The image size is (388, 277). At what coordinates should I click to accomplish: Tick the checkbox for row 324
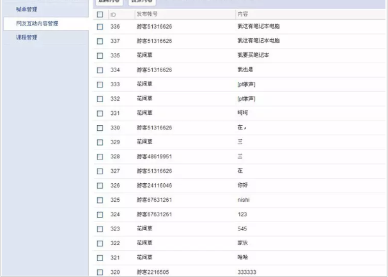100,214
